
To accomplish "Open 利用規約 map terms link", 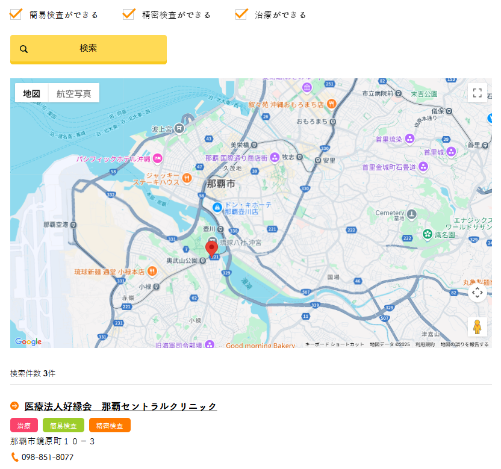I will coord(425,344).
